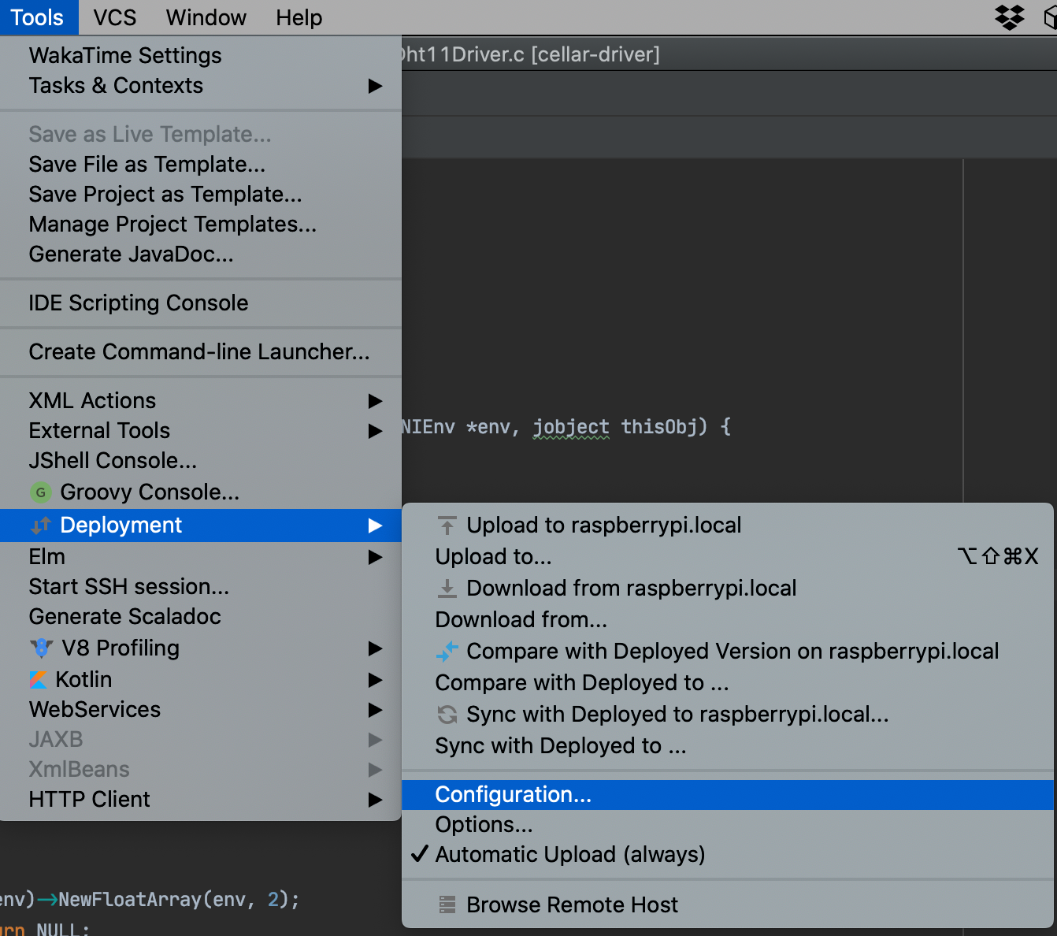
Task: Click the Kotlin logo icon
Action: tap(38, 679)
